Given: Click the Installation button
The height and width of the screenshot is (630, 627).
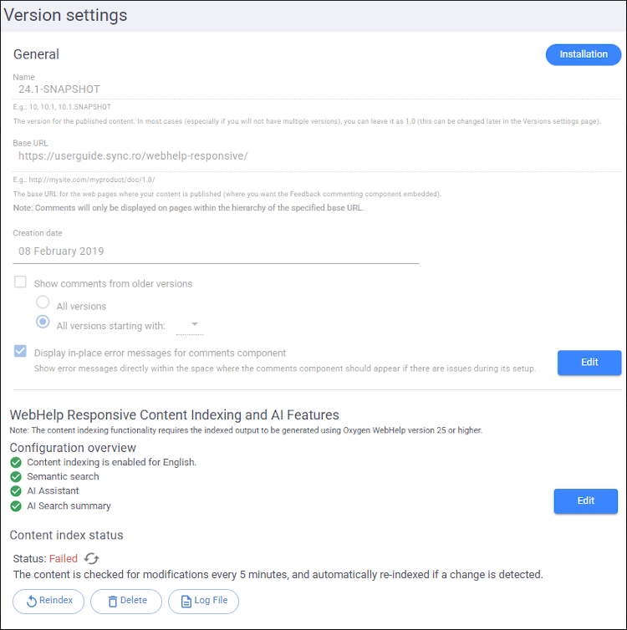Looking at the screenshot, I should (583, 54).
